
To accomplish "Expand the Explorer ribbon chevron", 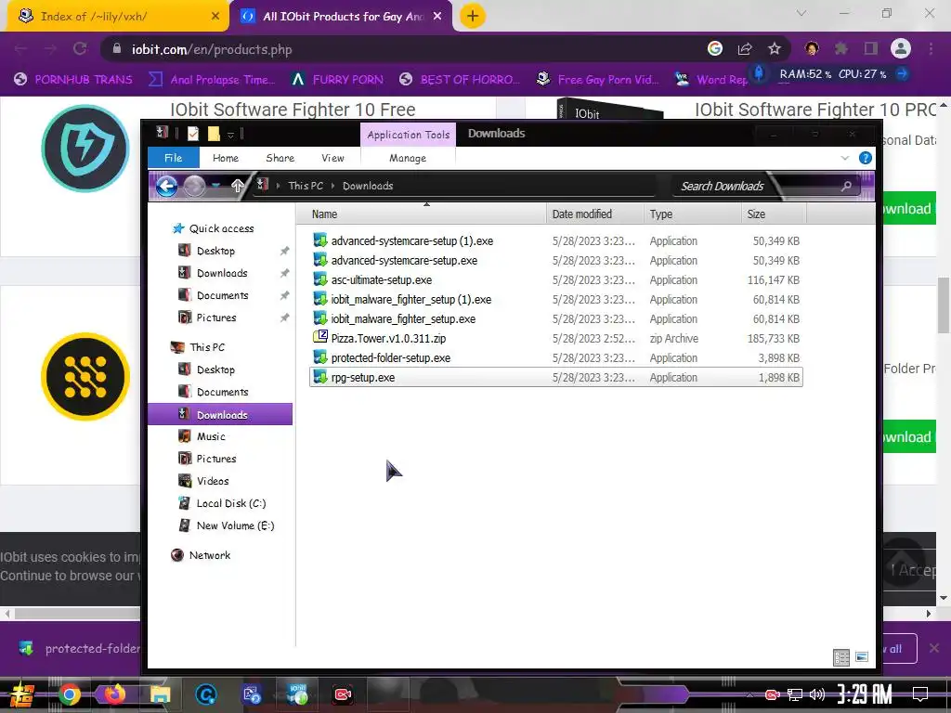I will click(845, 158).
